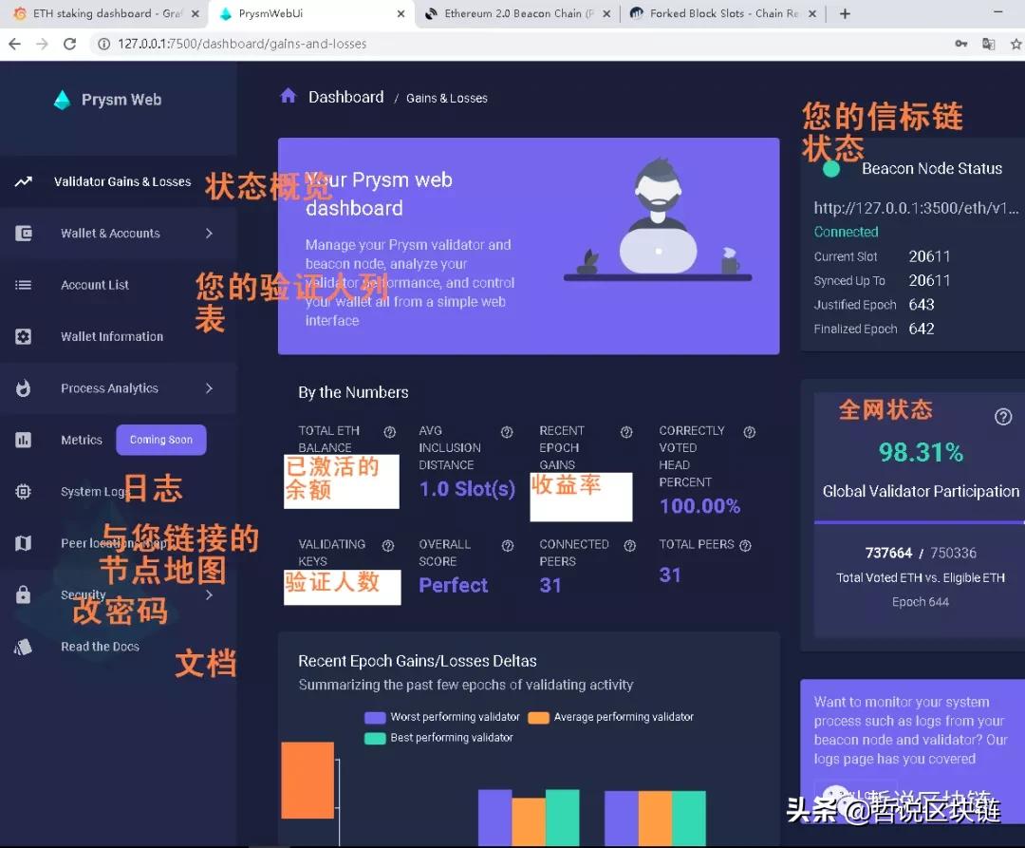Click Dashboard breadcrumb link
The width and height of the screenshot is (1025, 848).
coord(345,97)
